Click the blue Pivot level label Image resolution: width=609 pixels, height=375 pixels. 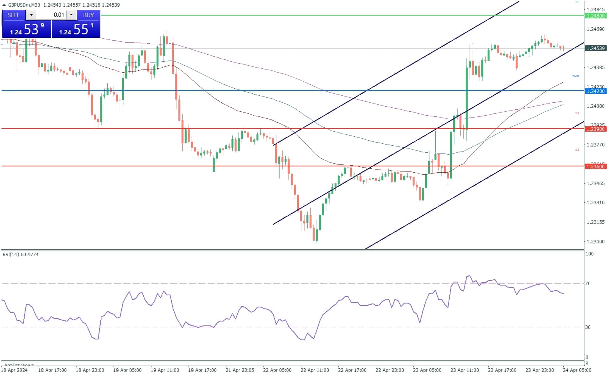575,76
